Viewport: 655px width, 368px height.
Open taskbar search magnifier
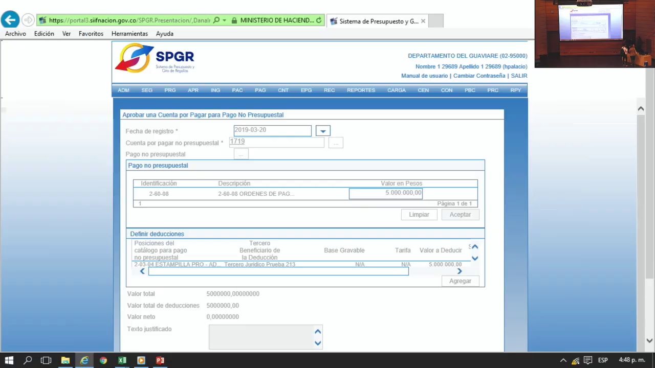pos(28,360)
